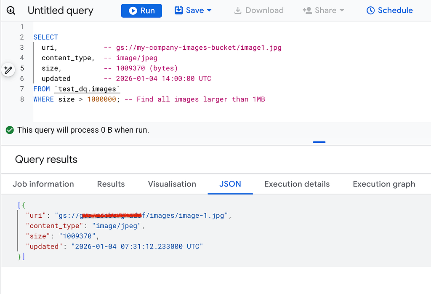Viewport: 431px width, 294px height.
Task: Run the query
Action: coord(141,11)
